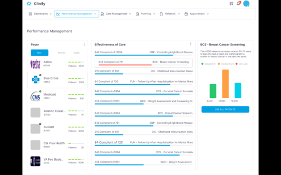The image size is (281, 175).
Task: Click the orange denominator bar
Action: 226,84
